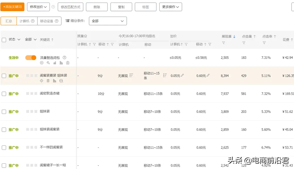Check the 不一样的闺蜜装 row checkbox
The width and height of the screenshot is (294, 169).
(4, 148)
